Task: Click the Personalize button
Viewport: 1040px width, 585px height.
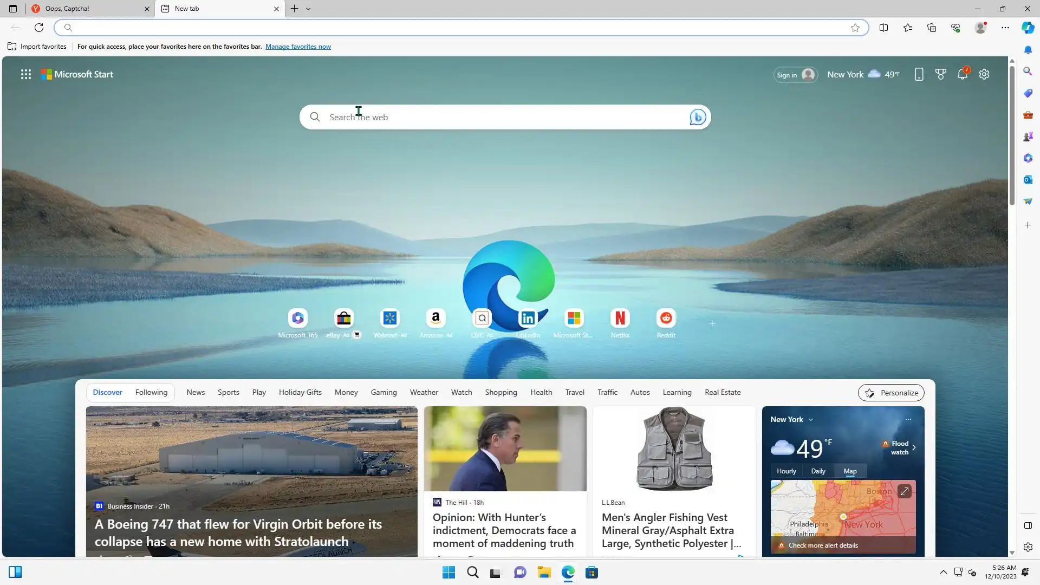Action: coord(891,393)
